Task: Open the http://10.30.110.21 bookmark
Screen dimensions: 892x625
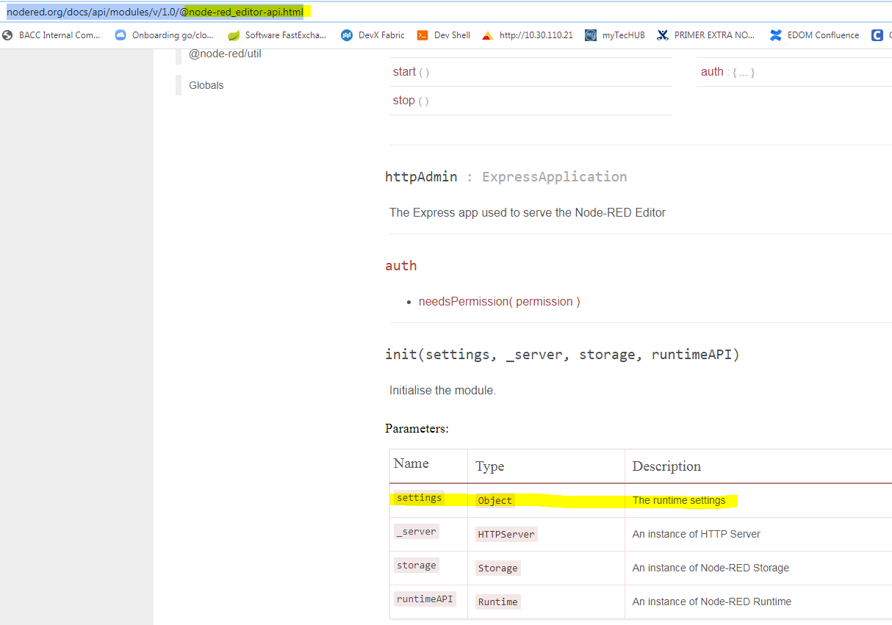Action: click(487, 35)
